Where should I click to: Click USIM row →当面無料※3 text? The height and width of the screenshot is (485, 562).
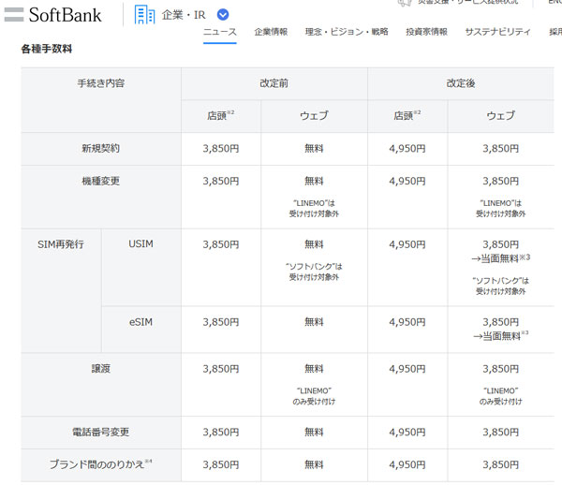tap(500, 258)
